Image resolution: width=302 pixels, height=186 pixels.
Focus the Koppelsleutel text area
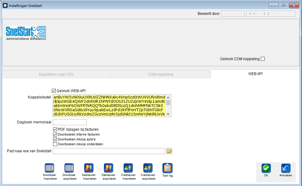pyautogui.click(x=109, y=106)
